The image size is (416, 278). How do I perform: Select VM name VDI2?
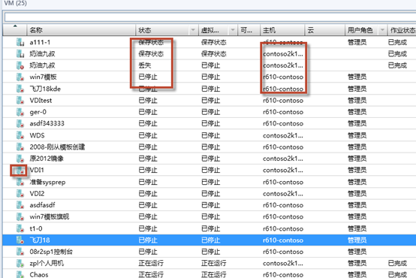pos(37,194)
